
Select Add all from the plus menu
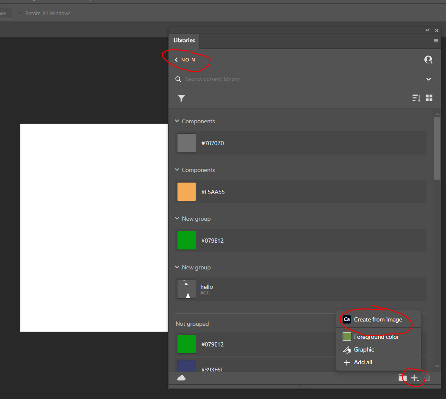tap(362, 362)
